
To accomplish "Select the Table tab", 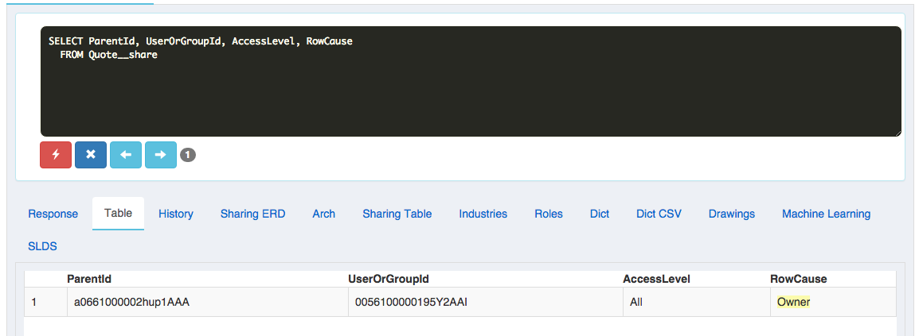I will (x=118, y=214).
